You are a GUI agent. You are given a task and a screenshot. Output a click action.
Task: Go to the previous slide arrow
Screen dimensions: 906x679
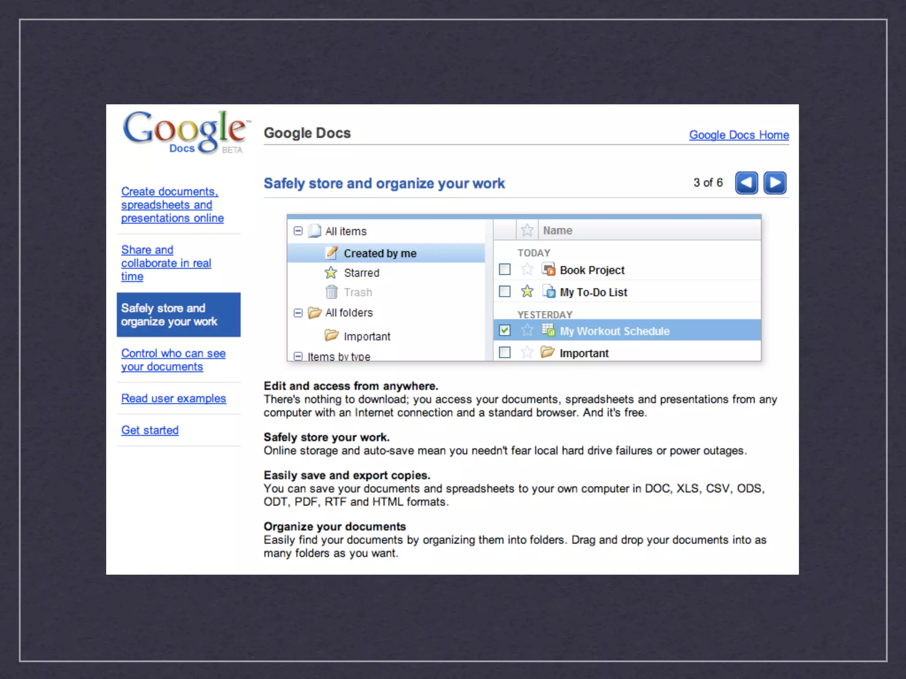(x=746, y=183)
